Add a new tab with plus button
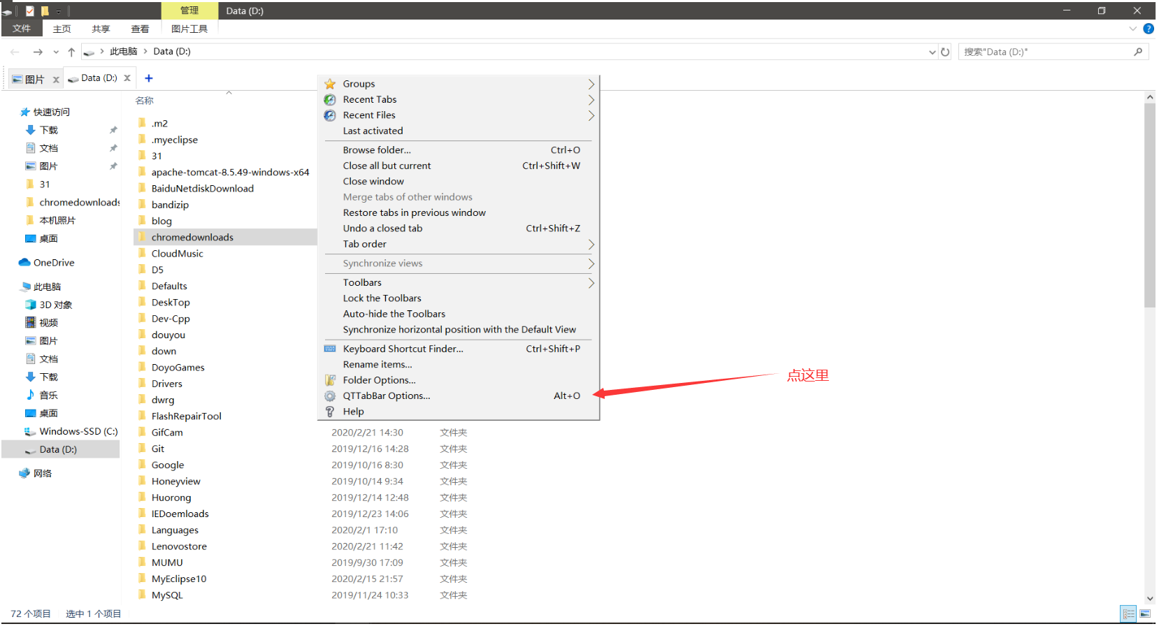The image size is (1159, 631). point(148,78)
